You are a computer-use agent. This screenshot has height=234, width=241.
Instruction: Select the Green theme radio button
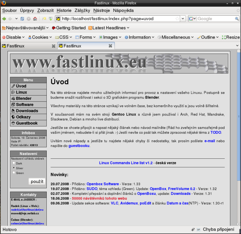coord(14,173)
